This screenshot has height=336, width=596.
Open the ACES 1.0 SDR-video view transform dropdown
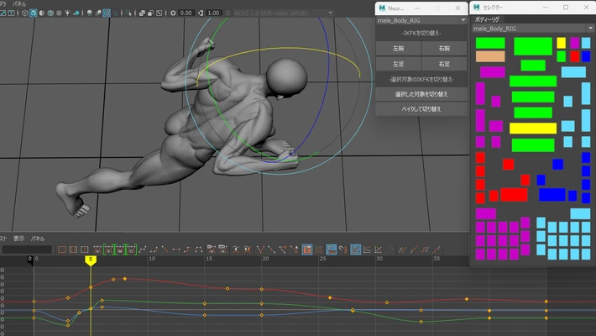click(x=284, y=13)
